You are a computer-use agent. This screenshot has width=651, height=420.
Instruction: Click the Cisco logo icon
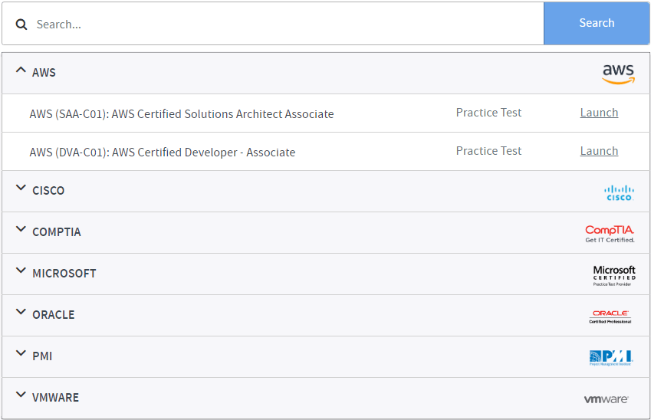coord(619,192)
